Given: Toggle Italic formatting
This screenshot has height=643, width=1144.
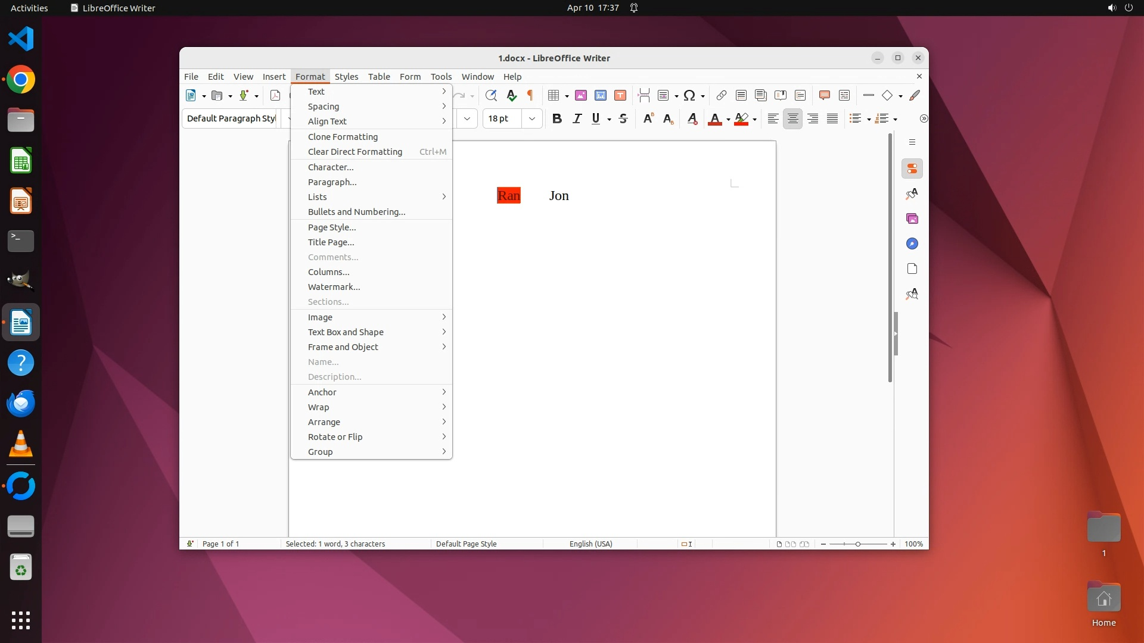Looking at the screenshot, I should click(577, 118).
